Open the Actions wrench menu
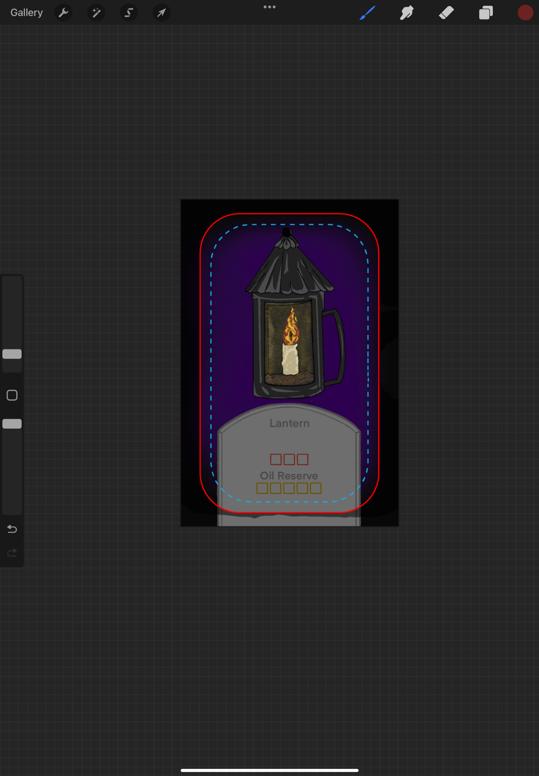 coord(64,12)
